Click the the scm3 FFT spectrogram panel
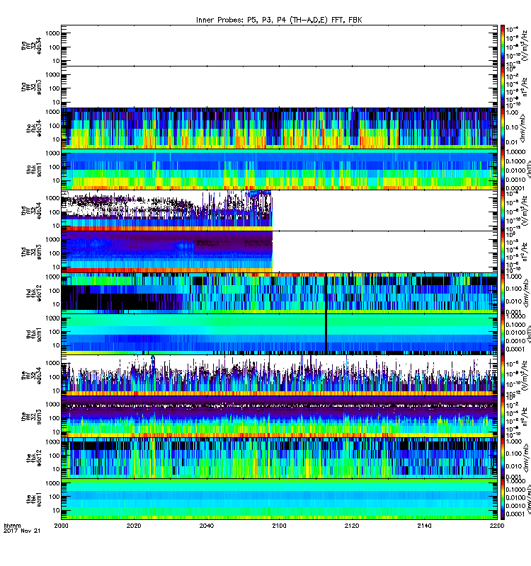 click(x=279, y=417)
